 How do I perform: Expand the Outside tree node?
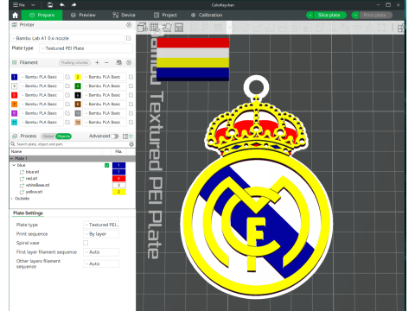pyautogui.click(x=12, y=199)
